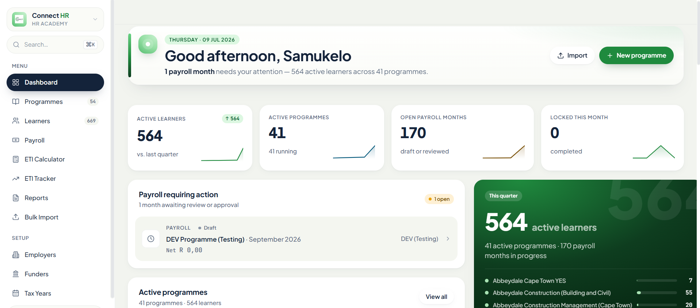The width and height of the screenshot is (700, 308).
Task: Open the Dashboard menu item
Action: 55,82
